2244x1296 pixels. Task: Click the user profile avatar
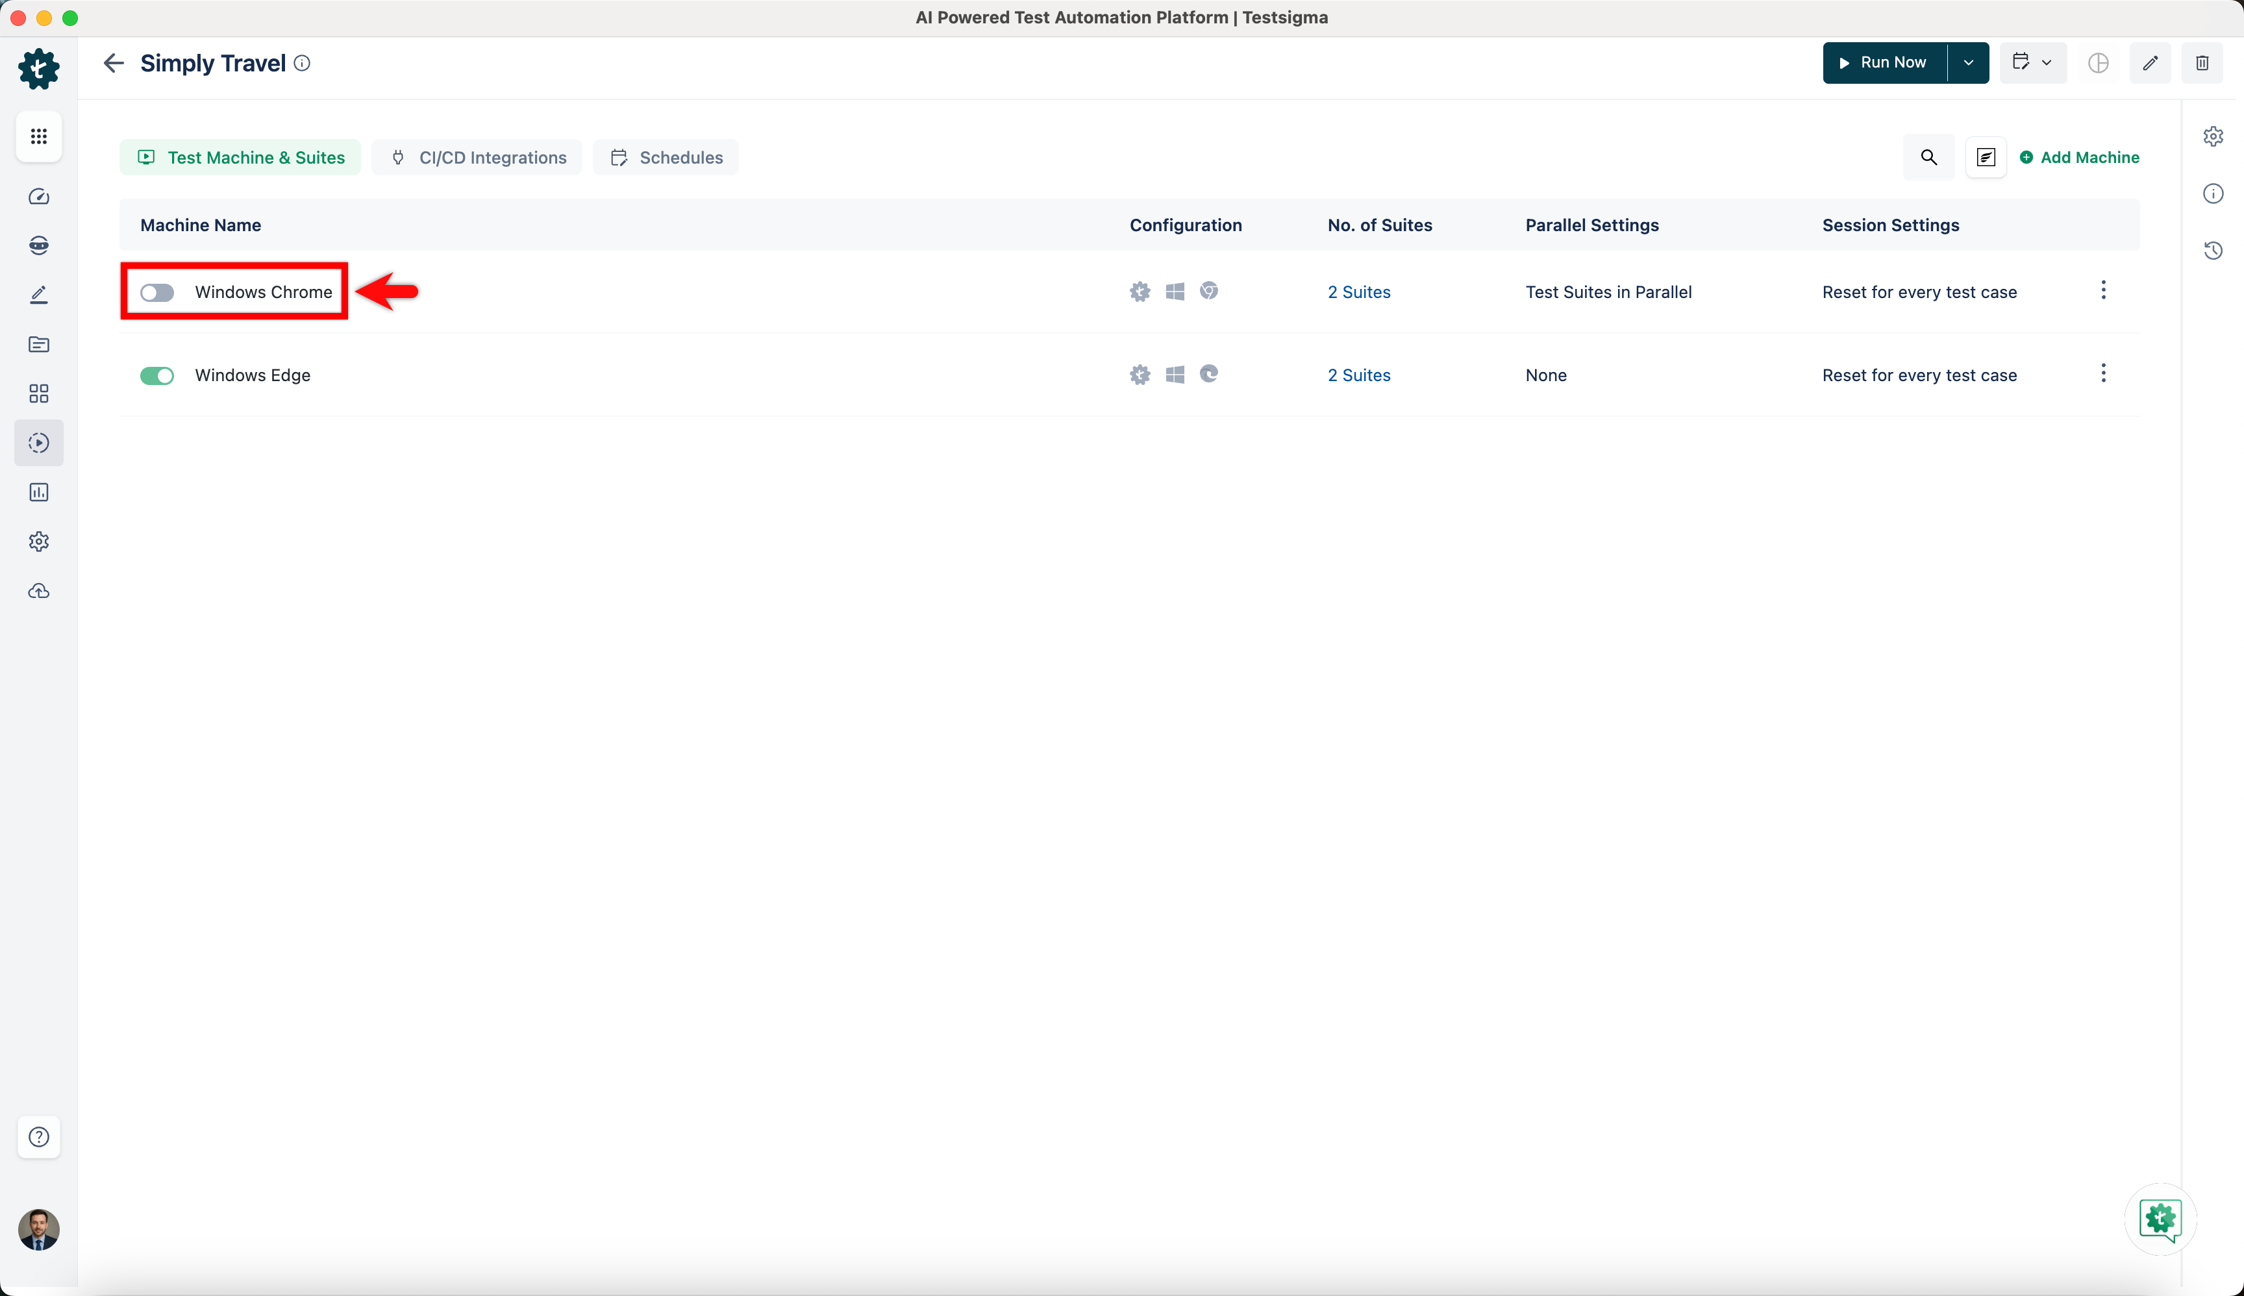click(38, 1229)
